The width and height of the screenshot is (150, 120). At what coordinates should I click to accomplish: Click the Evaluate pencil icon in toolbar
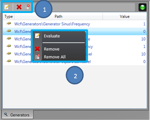[x=6, y=7]
